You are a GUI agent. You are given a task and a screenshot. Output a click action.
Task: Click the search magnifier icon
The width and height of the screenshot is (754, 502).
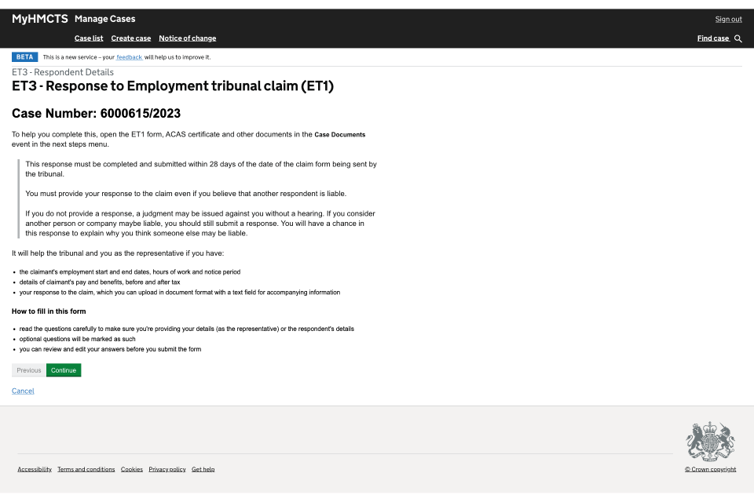click(x=738, y=38)
